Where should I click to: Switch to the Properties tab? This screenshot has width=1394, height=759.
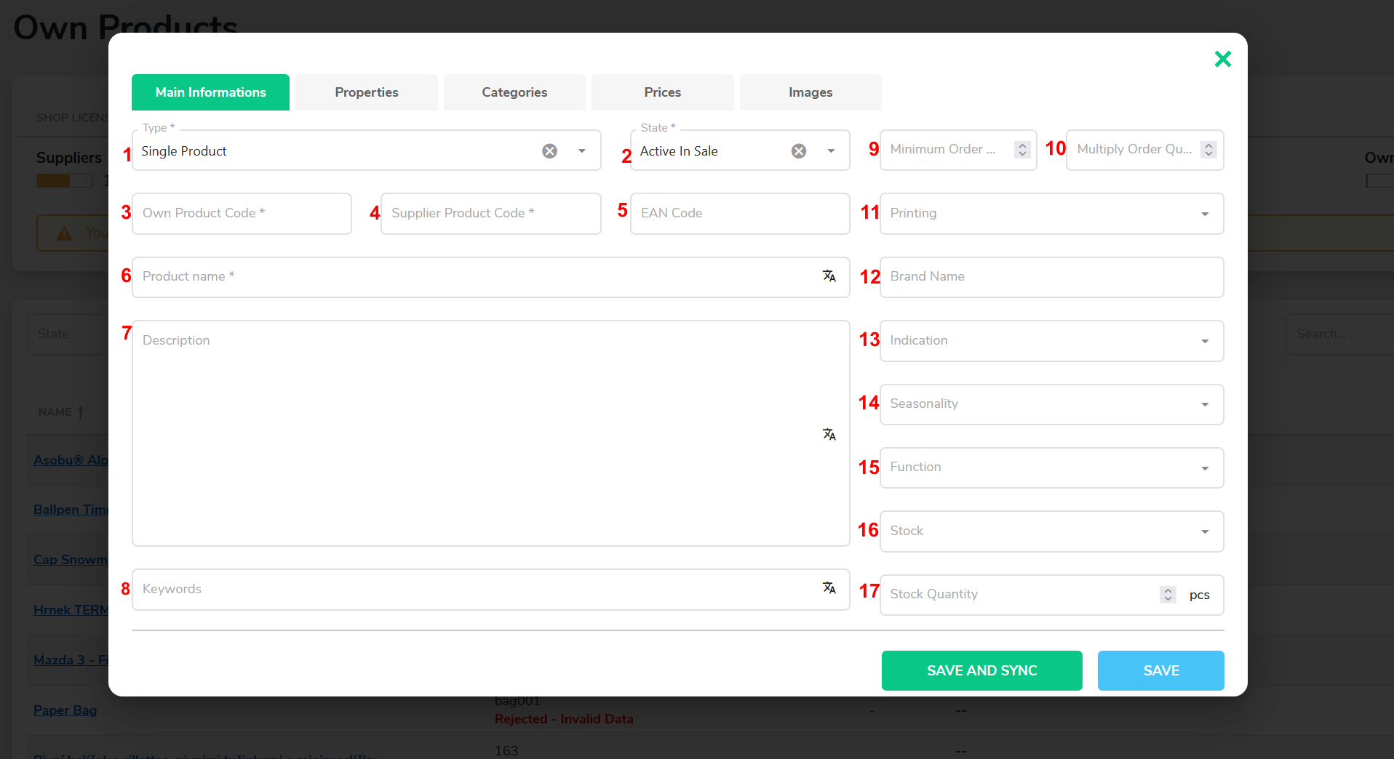[x=366, y=92]
